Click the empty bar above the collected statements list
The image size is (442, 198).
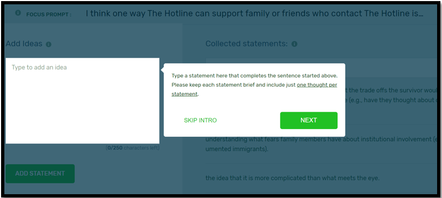pyautogui.click(x=321, y=67)
